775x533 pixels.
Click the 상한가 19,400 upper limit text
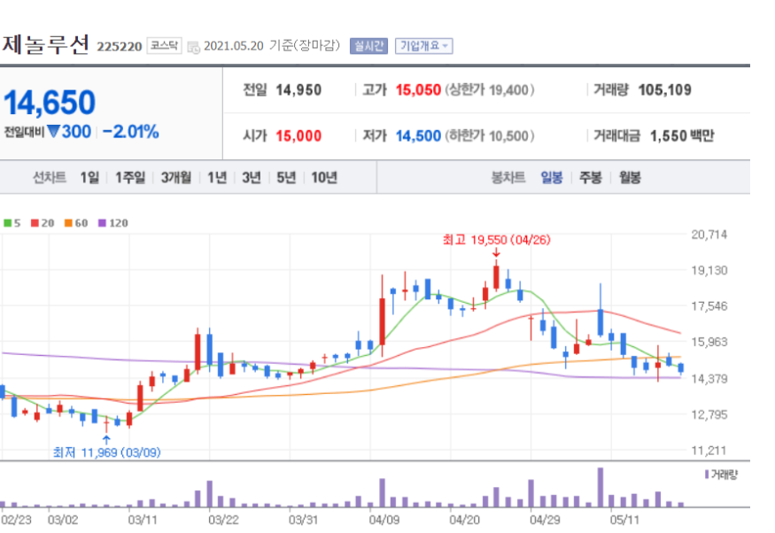point(490,90)
